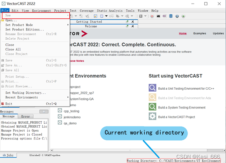Open the Updates link
Screen dimensions: 226x163
coord(218,33)
